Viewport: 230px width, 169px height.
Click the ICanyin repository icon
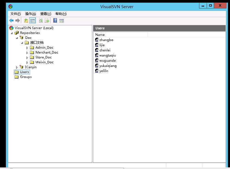click(x=21, y=67)
